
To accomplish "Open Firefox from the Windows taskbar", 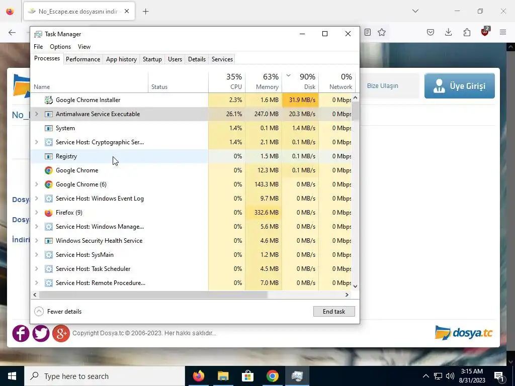I will coord(198,376).
